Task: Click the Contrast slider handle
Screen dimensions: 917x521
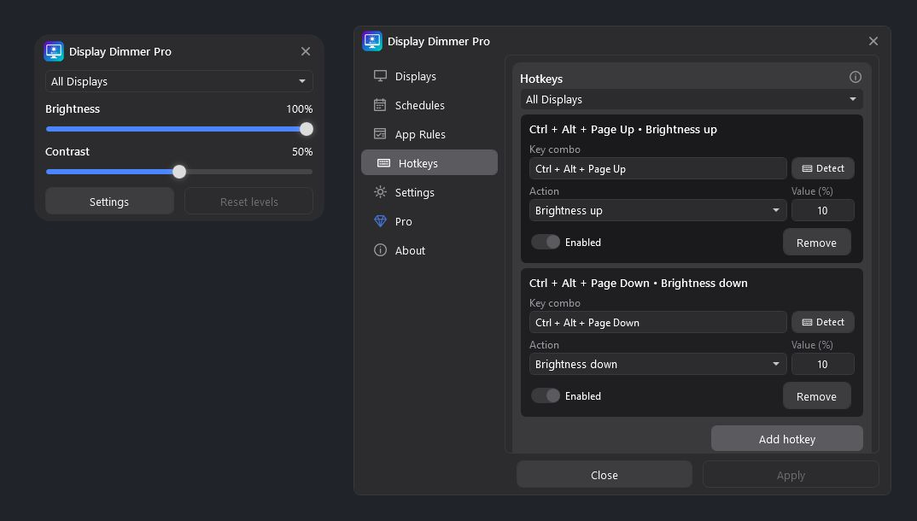Action: [x=179, y=172]
